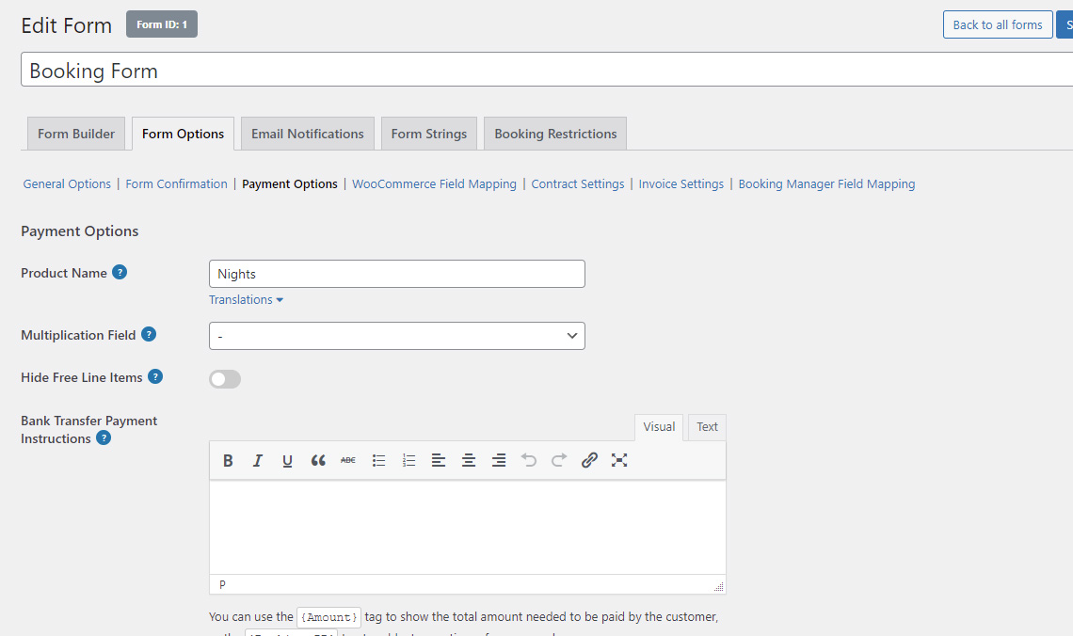Expand the Translations dropdown link
The width and height of the screenshot is (1073, 636).
246,299
